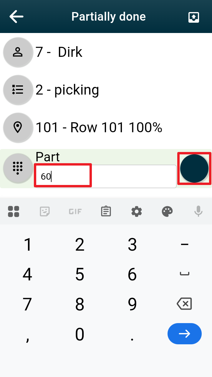The height and width of the screenshot is (377, 212).
Task: Tap the microphone voice input icon
Action: [x=198, y=211]
